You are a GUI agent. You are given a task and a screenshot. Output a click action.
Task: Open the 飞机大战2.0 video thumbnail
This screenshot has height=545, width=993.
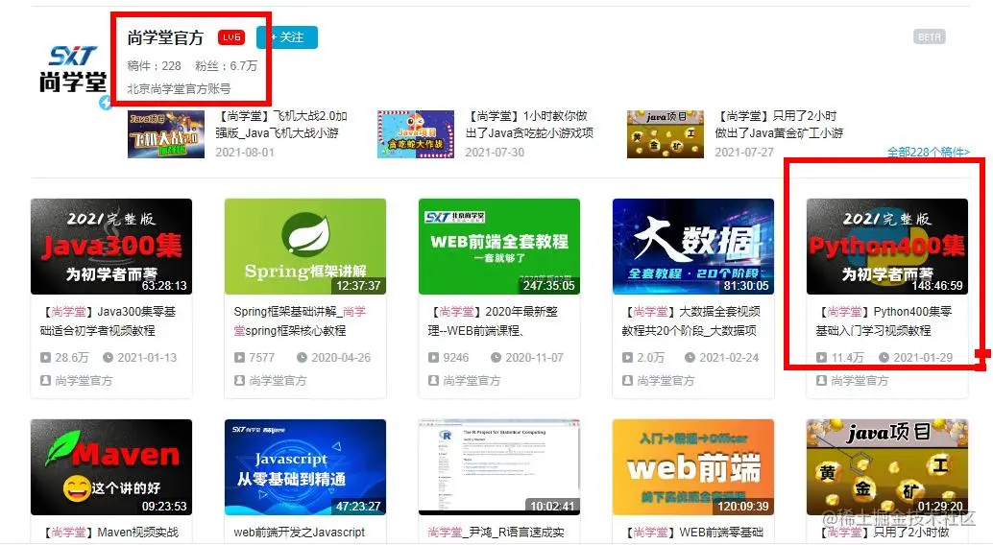tap(166, 134)
